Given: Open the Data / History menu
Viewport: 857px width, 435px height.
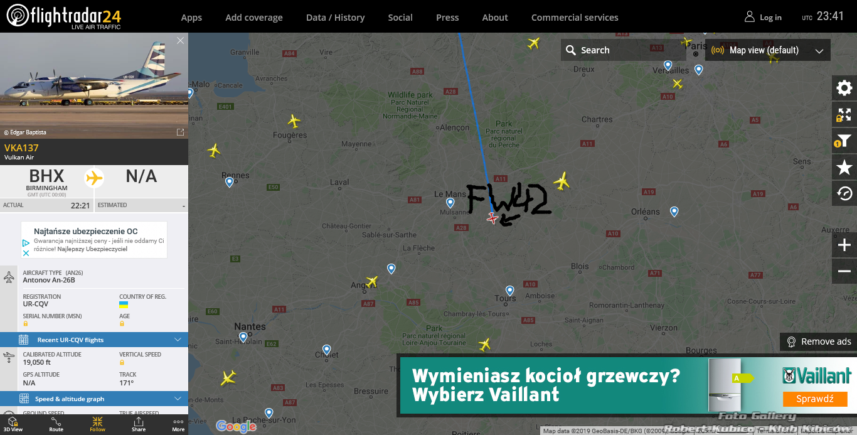Looking at the screenshot, I should coord(335,18).
